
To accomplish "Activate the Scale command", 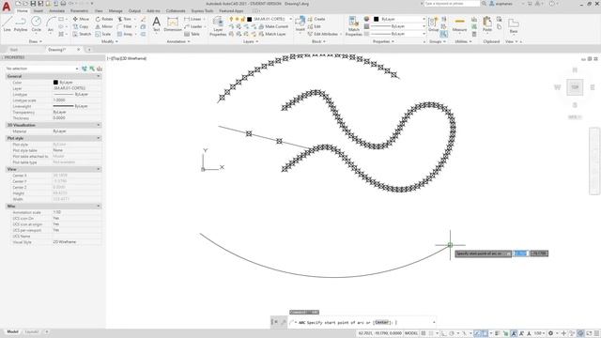I will tap(103, 34).
